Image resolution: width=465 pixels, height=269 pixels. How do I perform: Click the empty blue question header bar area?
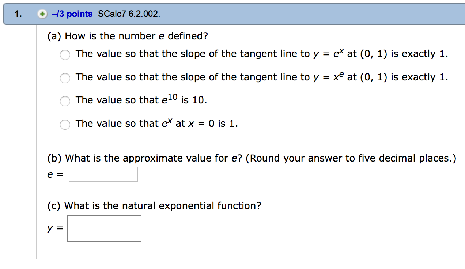coord(311,14)
